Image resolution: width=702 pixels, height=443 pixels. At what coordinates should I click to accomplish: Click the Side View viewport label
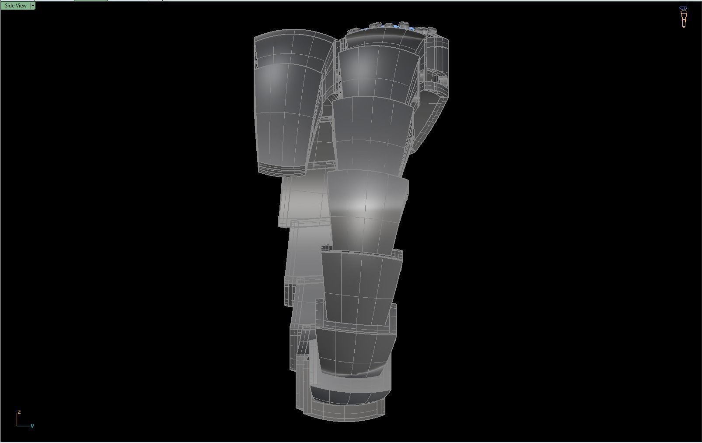tap(16, 6)
